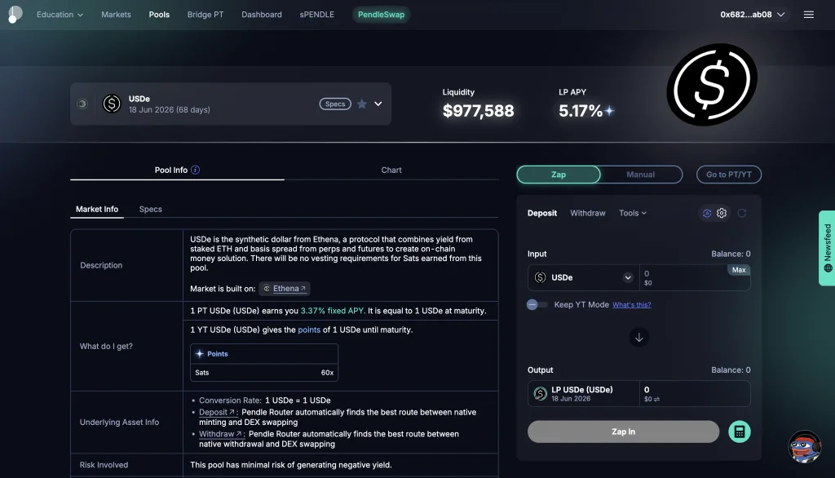Viewport: 835px width, 478px height.
Task: Open the Withdraw external link in asset info
Action: point(220,434)
